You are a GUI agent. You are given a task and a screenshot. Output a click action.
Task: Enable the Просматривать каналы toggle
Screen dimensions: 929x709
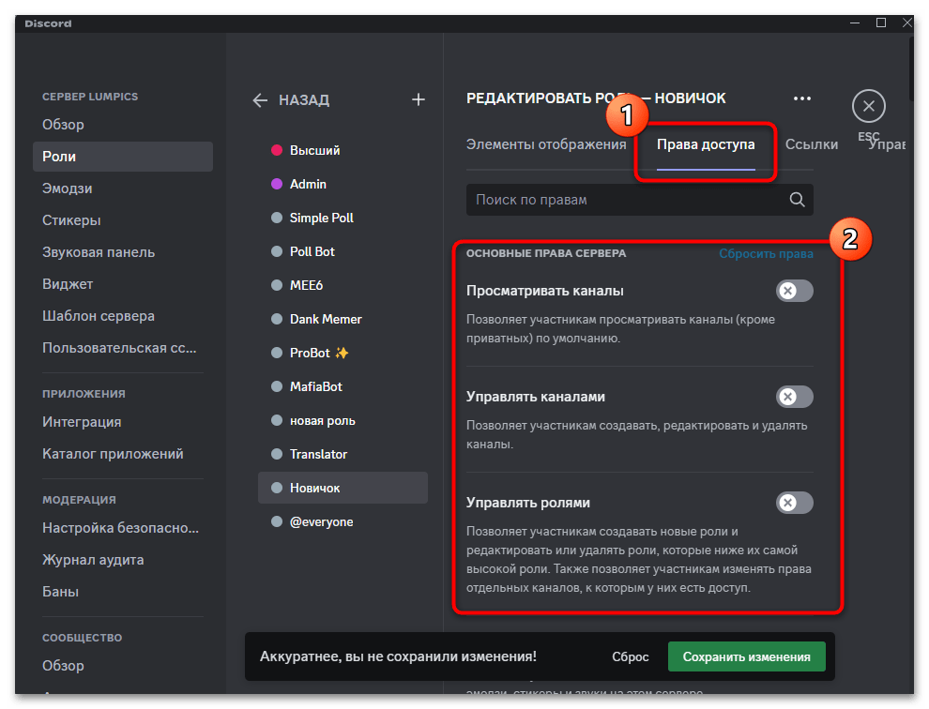794,291
